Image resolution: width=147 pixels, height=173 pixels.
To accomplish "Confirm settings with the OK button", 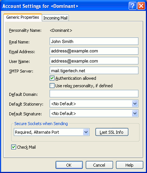I will point(69,165).
